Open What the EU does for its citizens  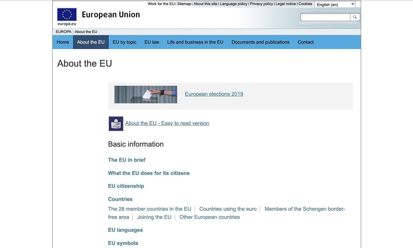point(149,173)
